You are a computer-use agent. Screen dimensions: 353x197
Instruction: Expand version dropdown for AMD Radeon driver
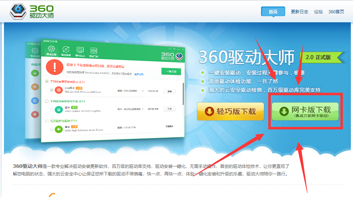[143, 109]
